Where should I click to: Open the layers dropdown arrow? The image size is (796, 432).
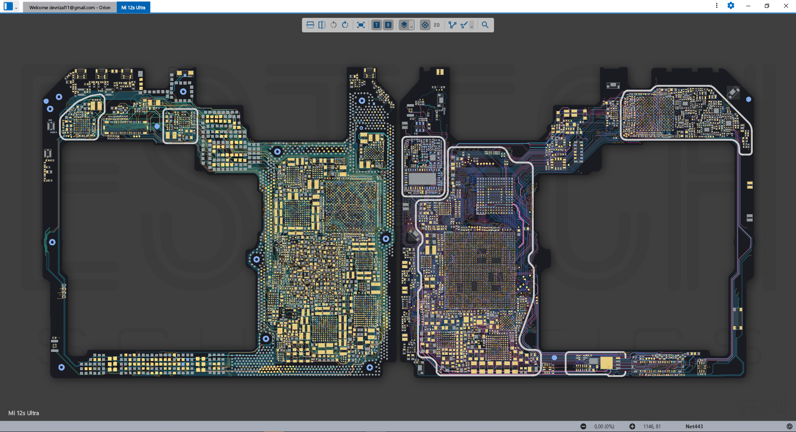coord(411,26)
